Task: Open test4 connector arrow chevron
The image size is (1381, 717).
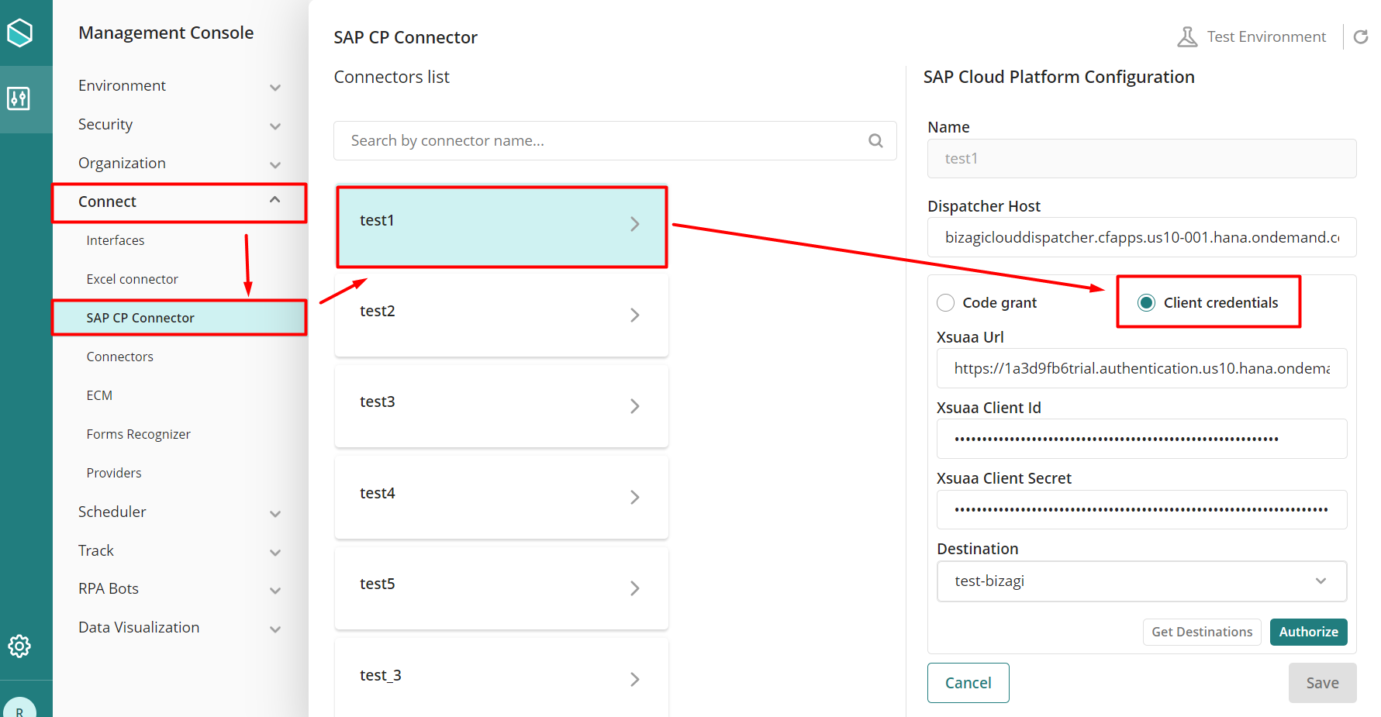Action: (x=635, y=497)
